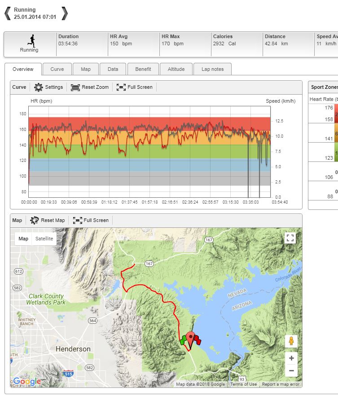Screen dimensions: 338x396
Task: Click Report a map error link
Action: point(281,384)
